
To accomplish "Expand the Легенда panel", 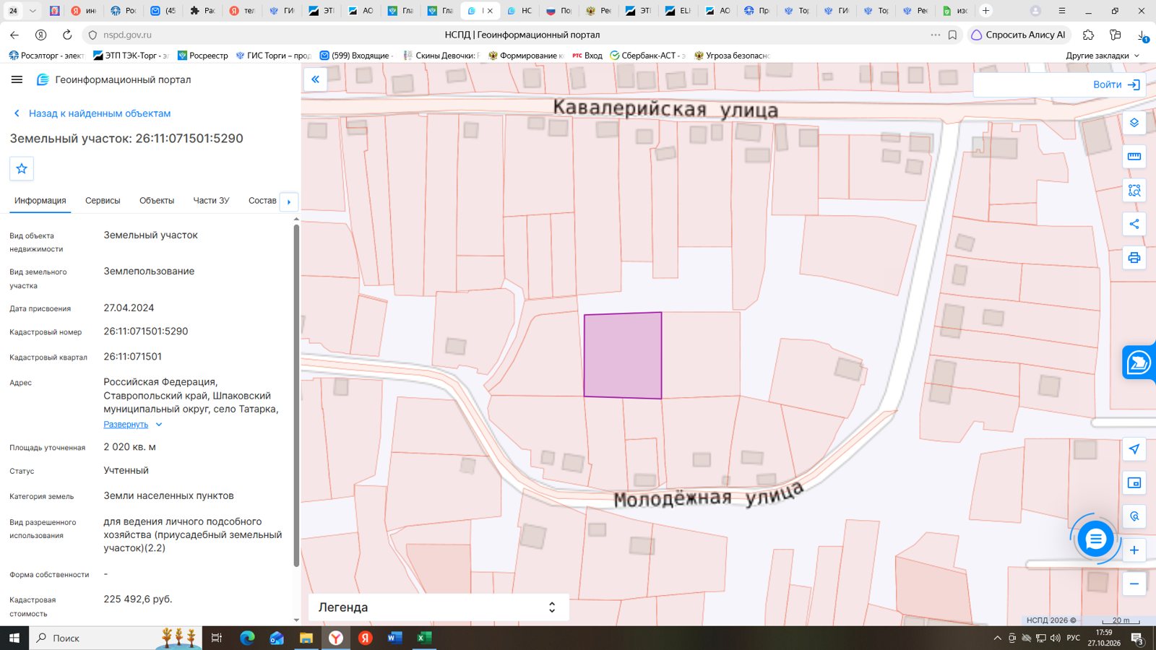I will [439, 607].
